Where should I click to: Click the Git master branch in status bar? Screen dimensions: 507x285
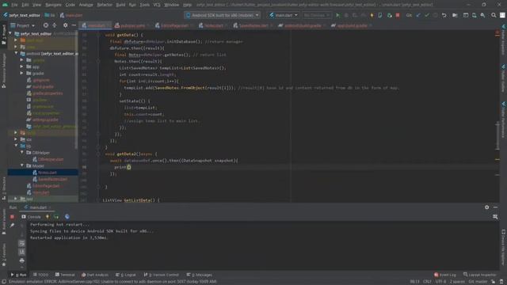tap(478, 282)
